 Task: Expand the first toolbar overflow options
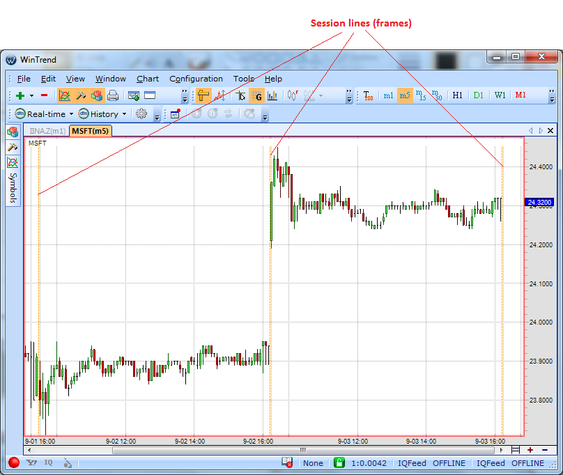(185, 96)
